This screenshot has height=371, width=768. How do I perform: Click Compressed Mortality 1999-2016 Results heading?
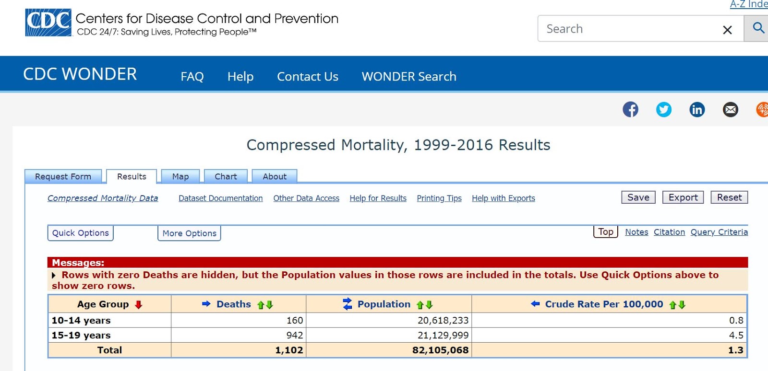(398, 145)
